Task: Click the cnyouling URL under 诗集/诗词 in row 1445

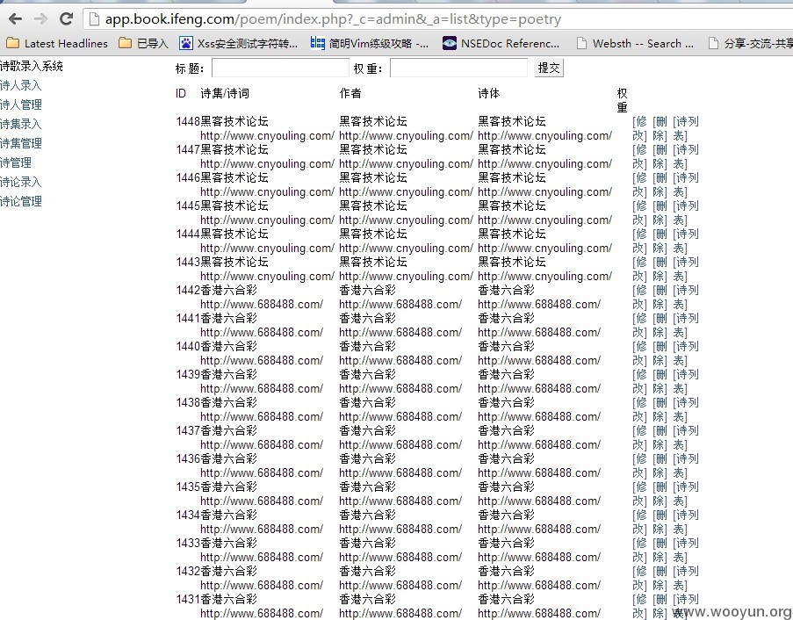Action: click(267, 220)
